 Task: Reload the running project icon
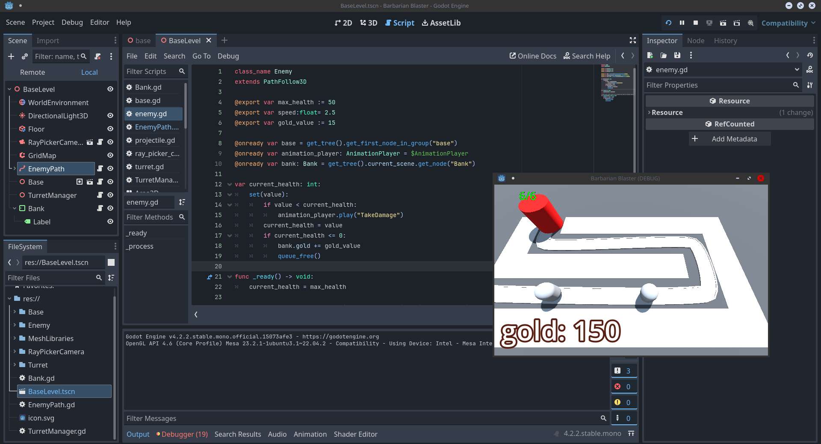coord(668,23)
